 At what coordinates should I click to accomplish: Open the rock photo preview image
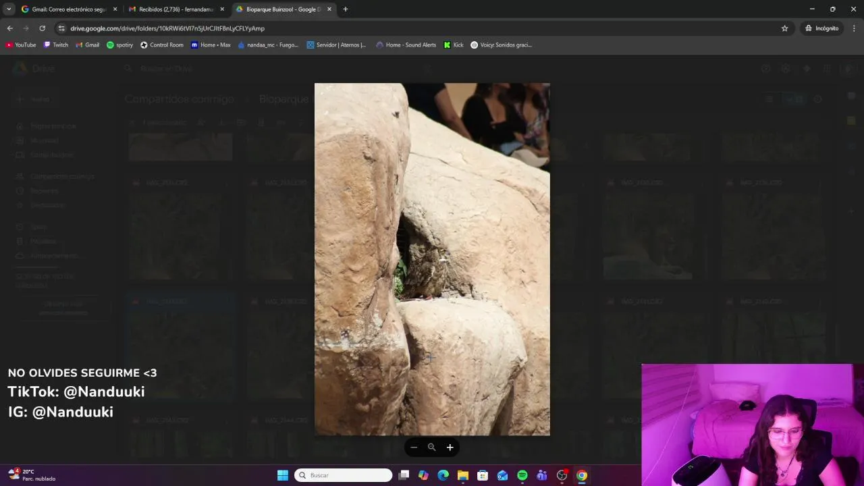pos(432,259)
